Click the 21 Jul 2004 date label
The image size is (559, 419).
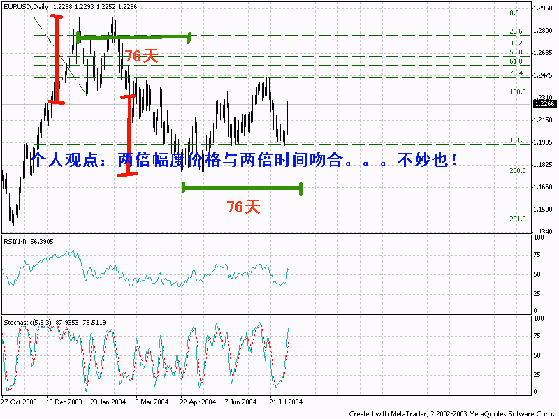(x=286, y=402)
